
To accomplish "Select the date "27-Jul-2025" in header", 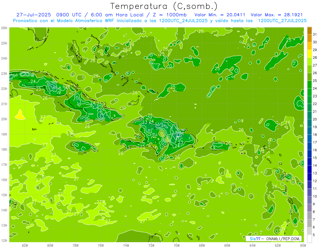I will click(x=34, y=15).
